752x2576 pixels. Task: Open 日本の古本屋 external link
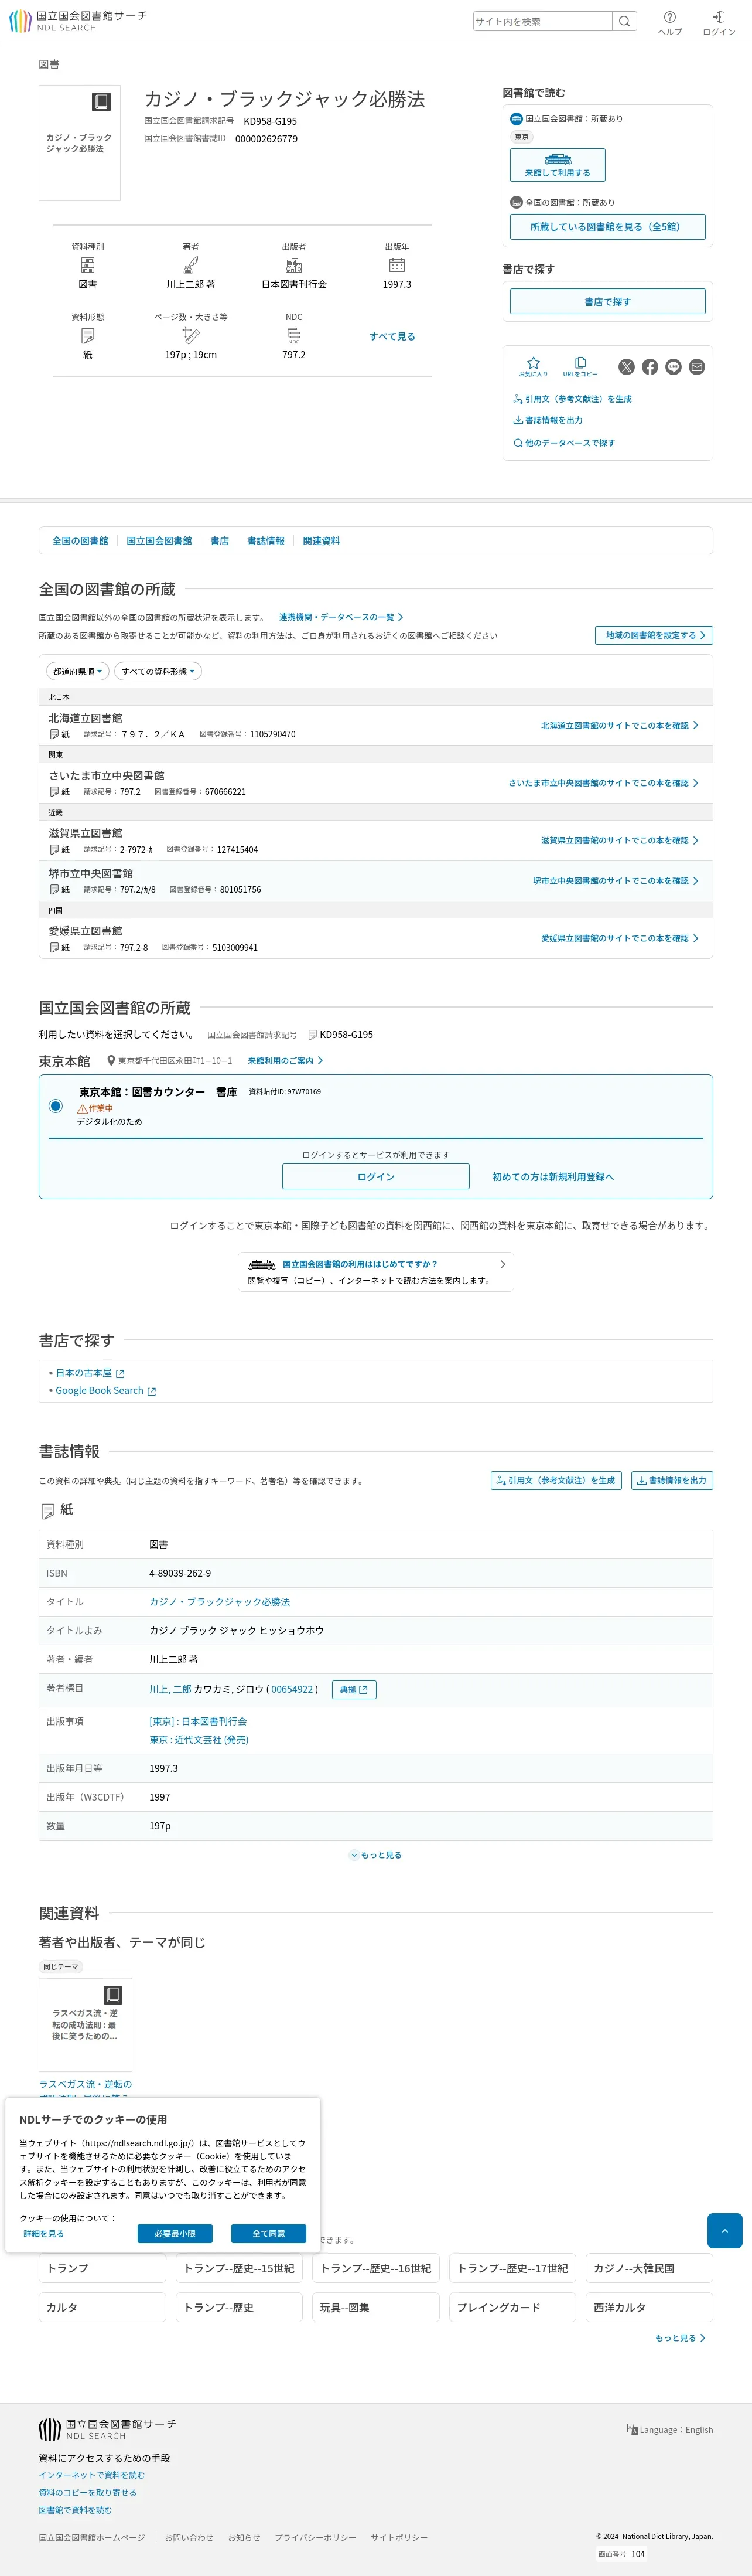point(90,1373)
